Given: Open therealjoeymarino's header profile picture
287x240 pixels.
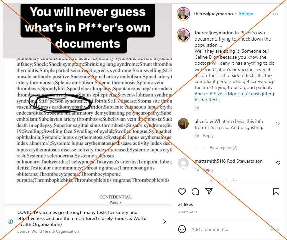Looking at the screenshot, I should 183,14.
